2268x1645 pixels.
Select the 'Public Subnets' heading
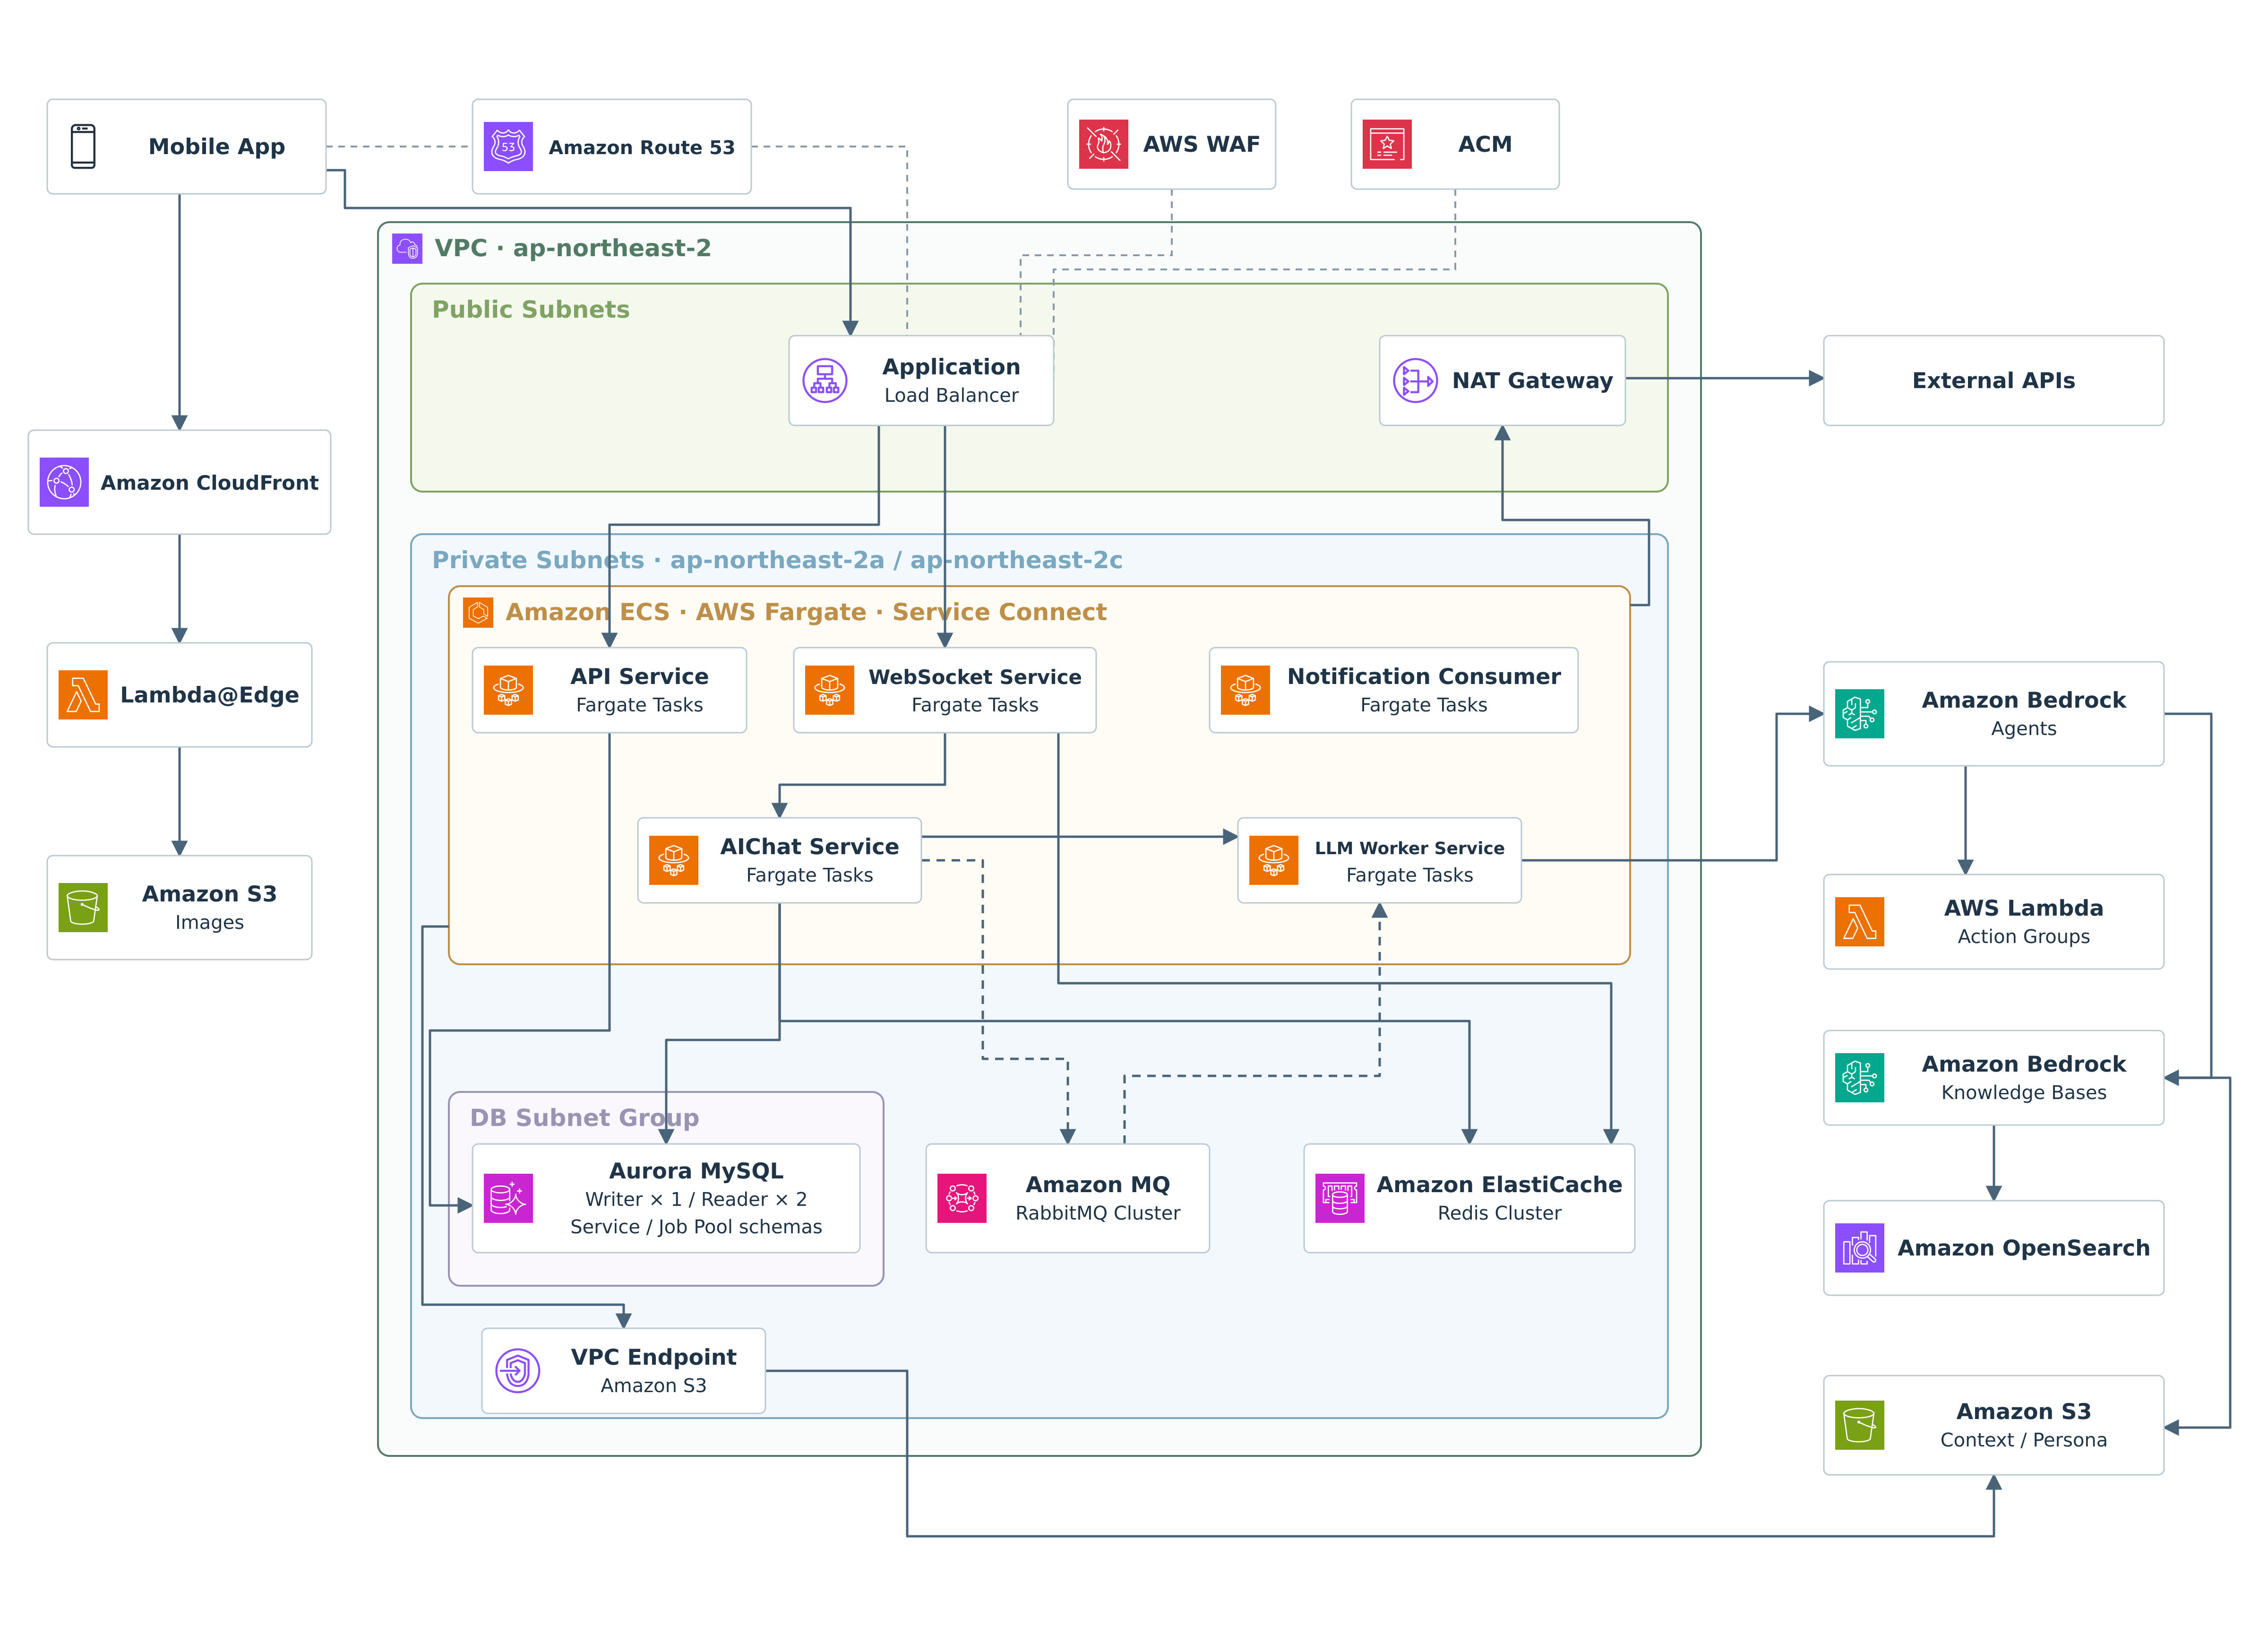[531, 309]
